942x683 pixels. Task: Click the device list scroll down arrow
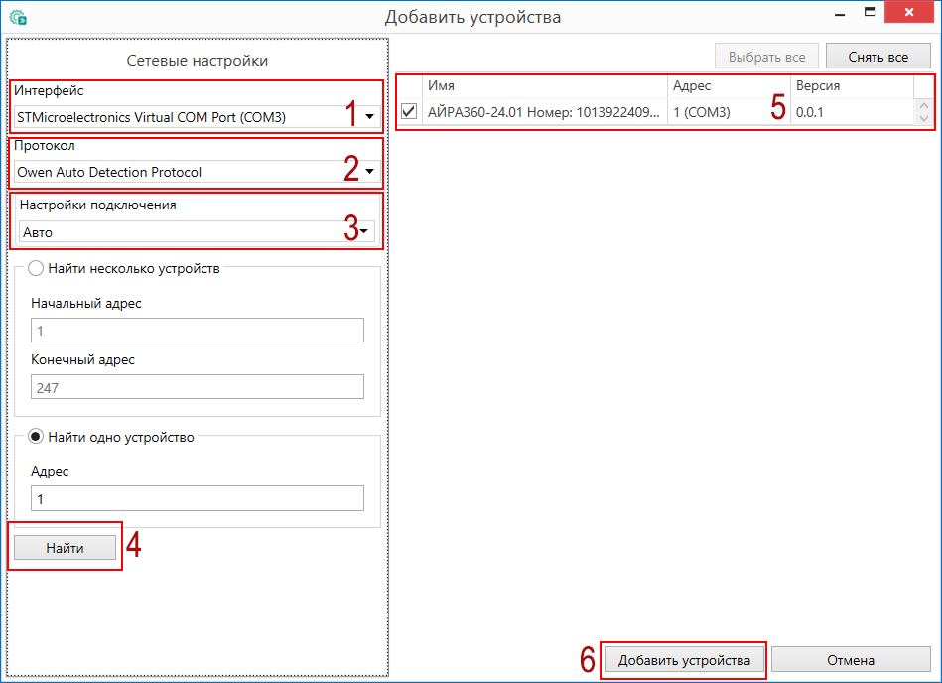click(x=923, y=119)
